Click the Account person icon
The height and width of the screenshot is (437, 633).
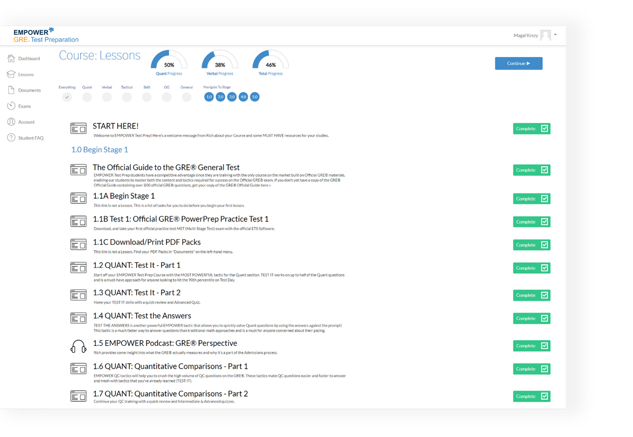[11, 122]
